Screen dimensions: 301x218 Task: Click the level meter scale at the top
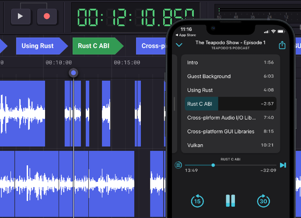tap(258, 15)
